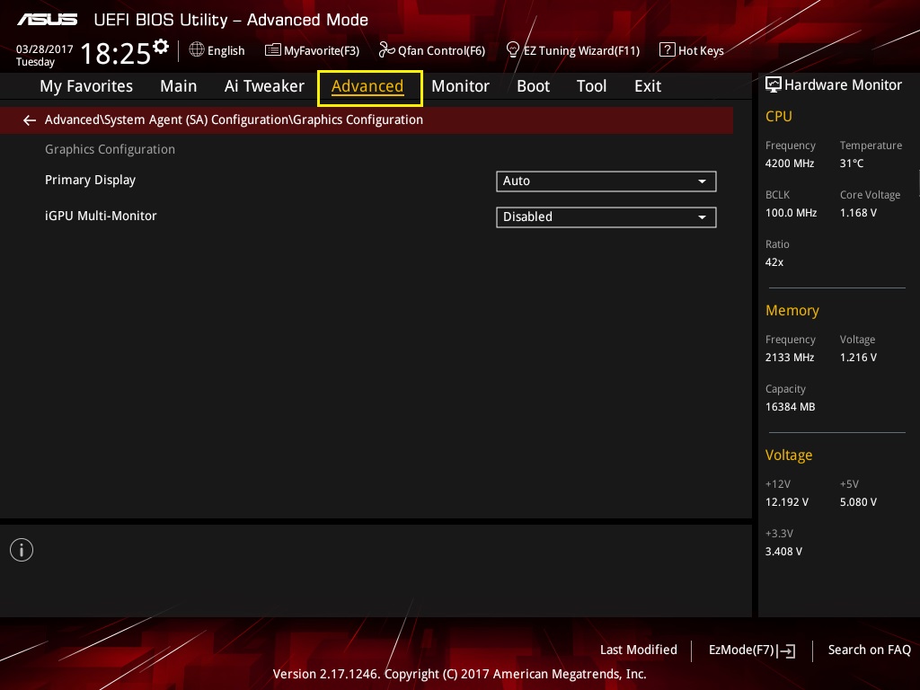920x690 pixels.
Task: Click the memory voltage value 1.216 V
Action: point(858,358)
